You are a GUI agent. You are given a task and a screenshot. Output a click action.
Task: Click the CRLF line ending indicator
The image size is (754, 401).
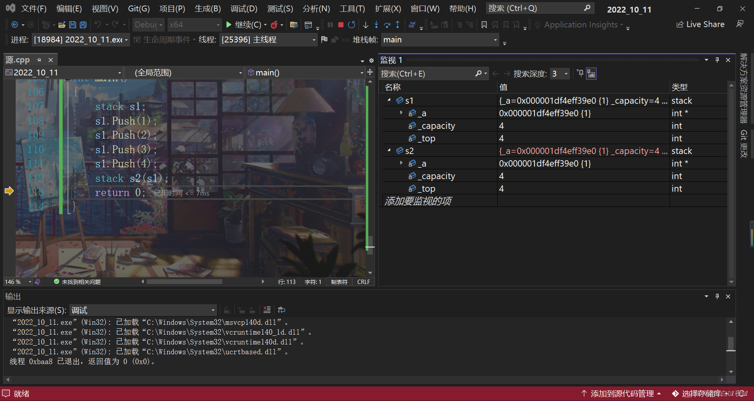(364, 282)
